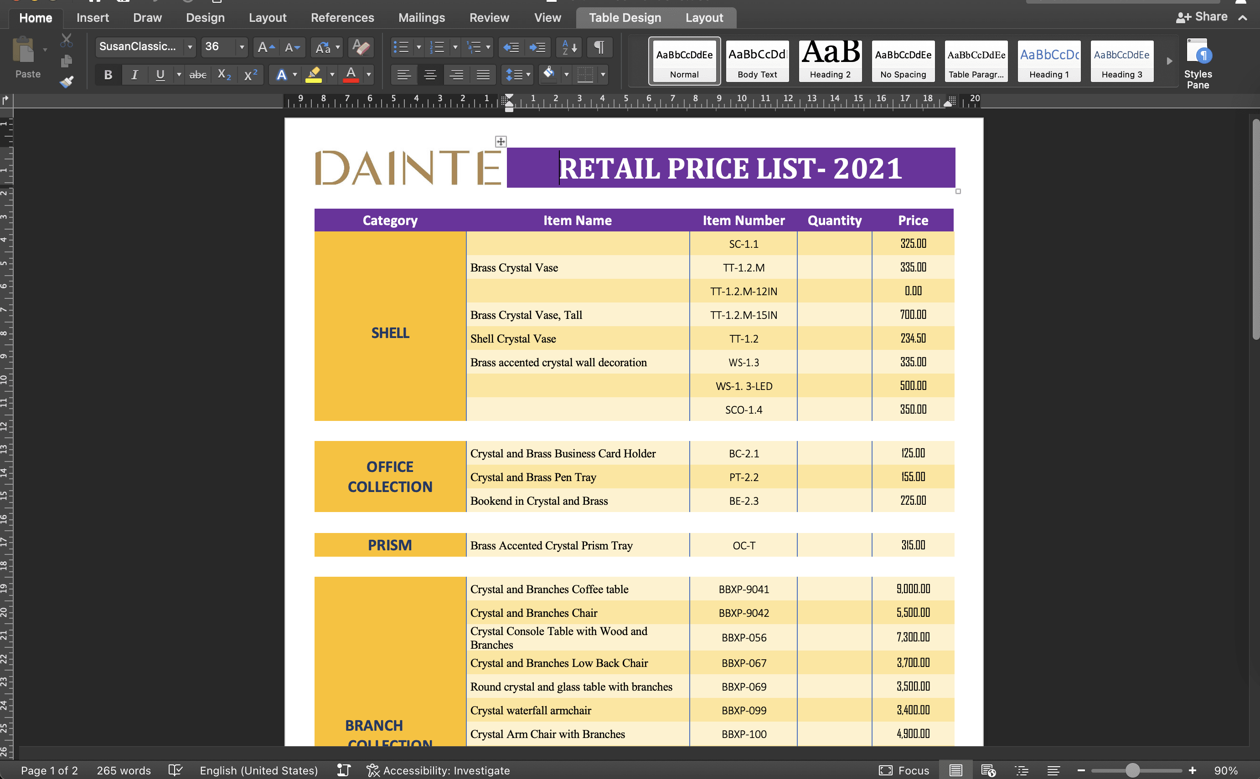Select the Format Painter brush
1260x779 pixels.
pyautogui.click(x=66, y=82)
